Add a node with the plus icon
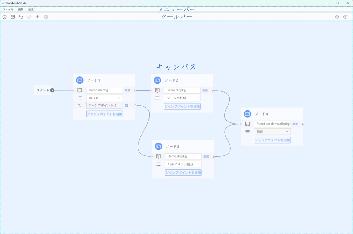The width and height of the screenshot is (353, 234). click(38, 17)
